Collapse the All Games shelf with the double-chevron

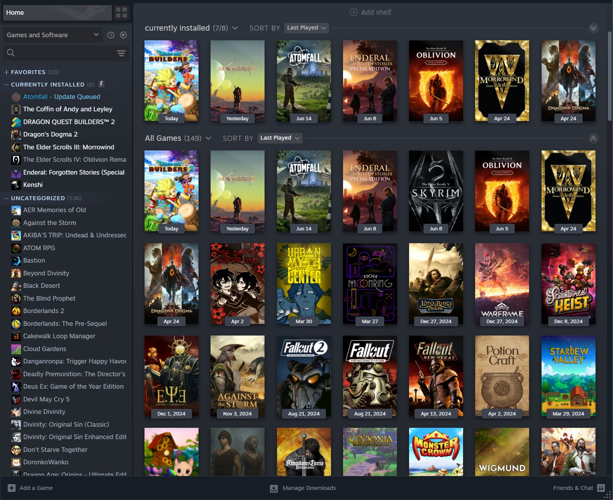[593, 138]
